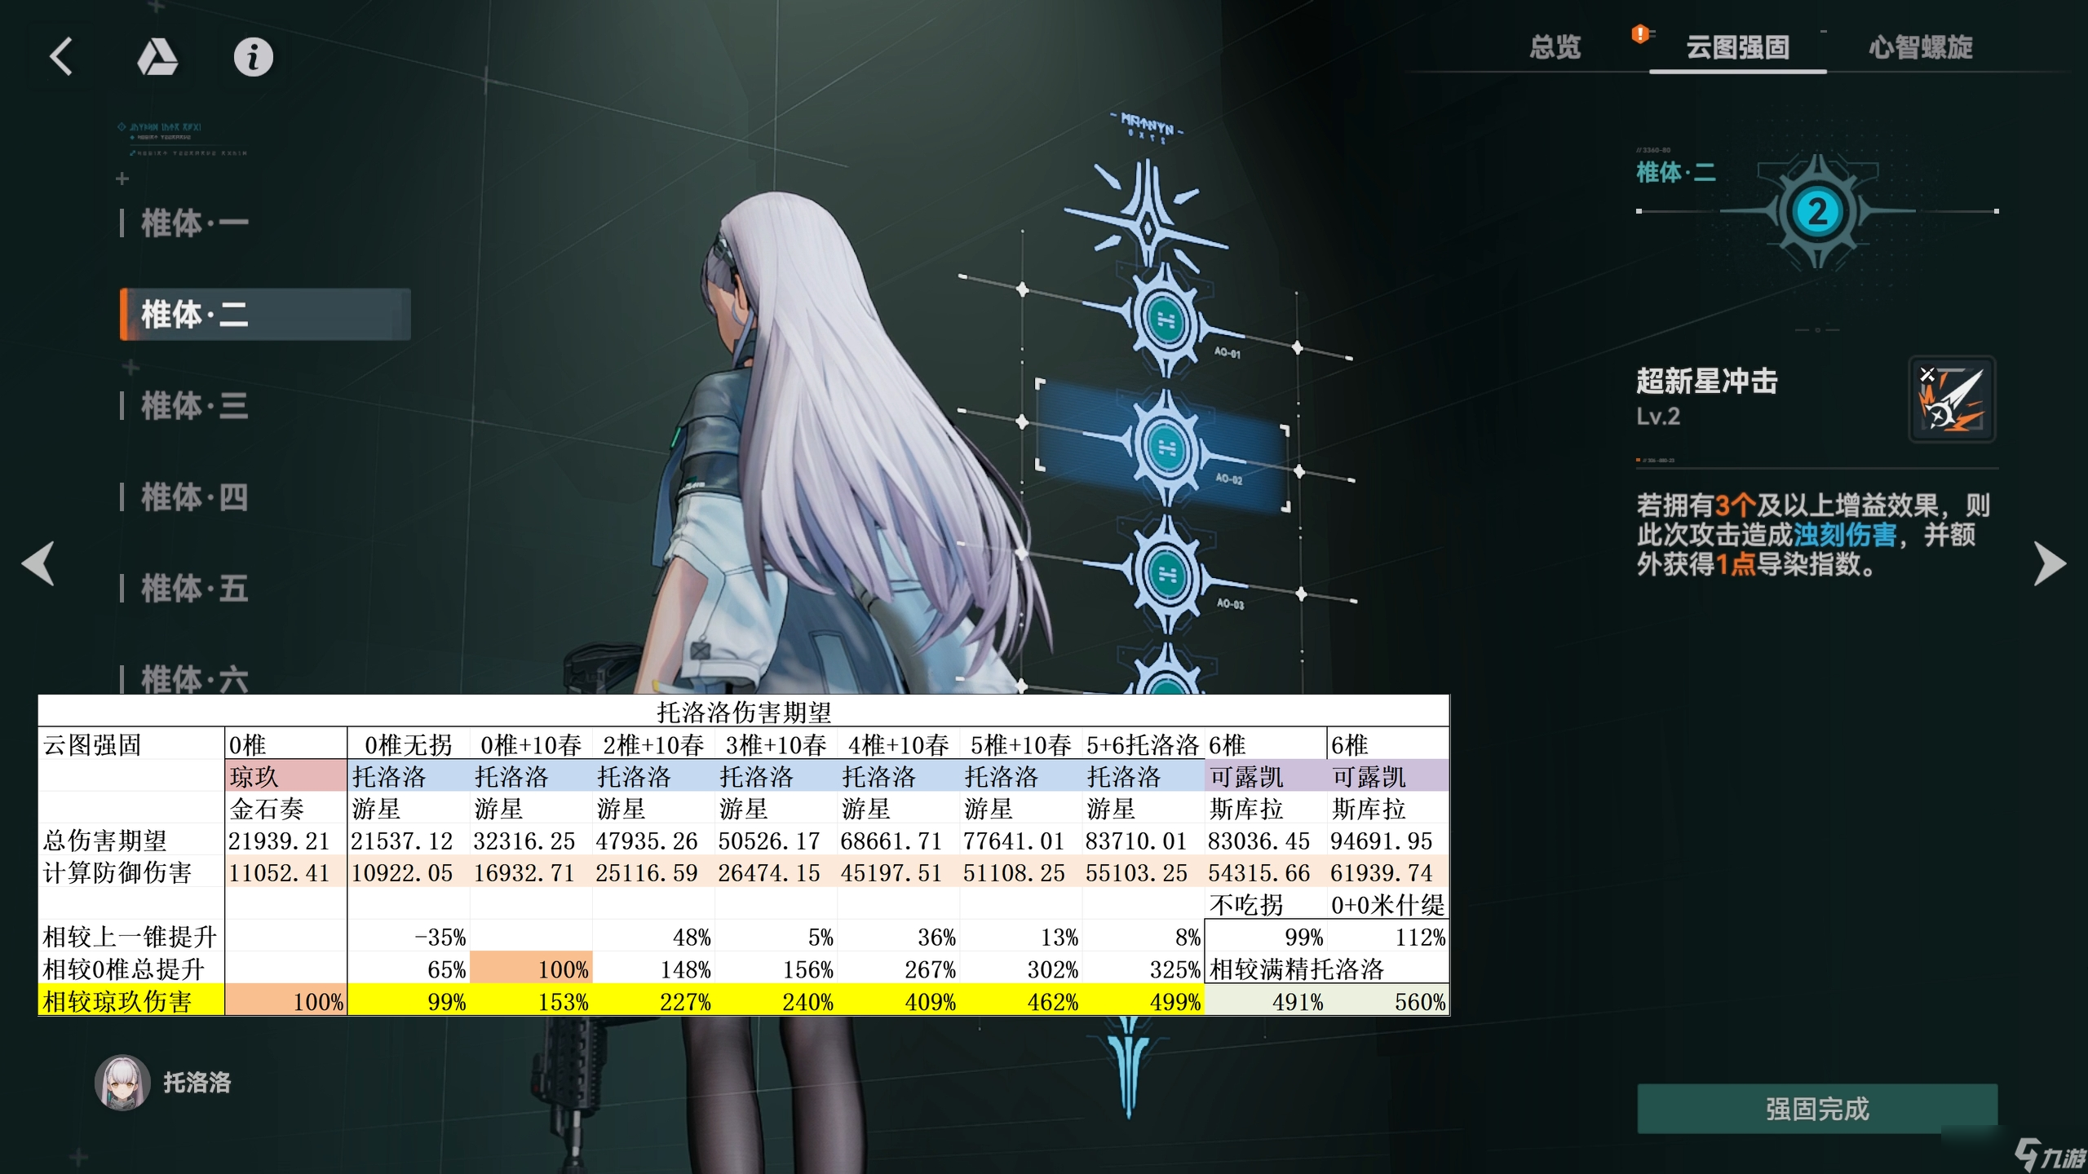Click the 2椎+10春 column header
This screenshot has width=2088, height=1174.
[x=653, y=744]
